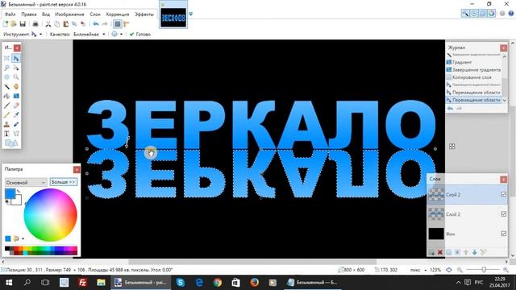Click the Undo arrow in the toolbar

pyautogui.click(x=96, y=24)
